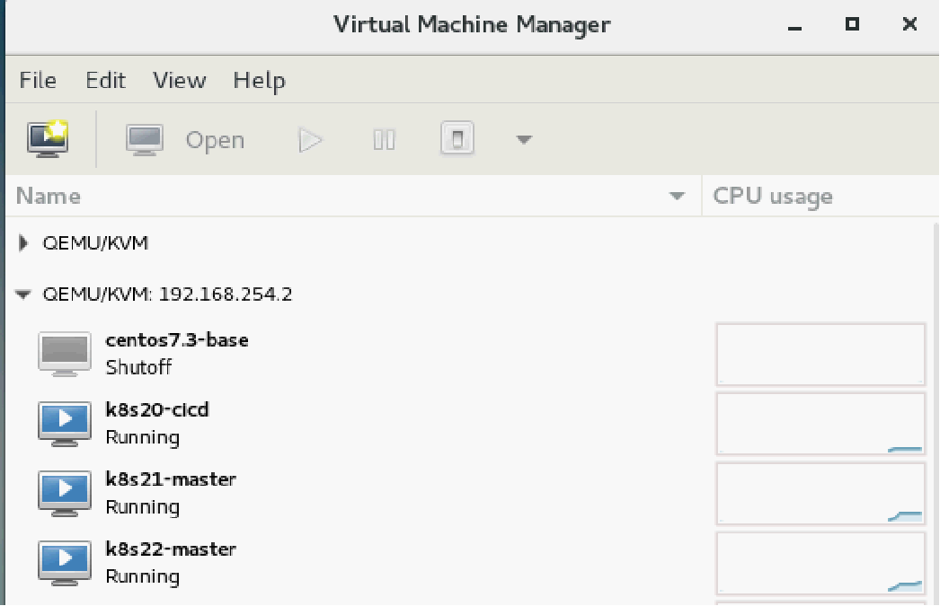The height and width of the screenshot is (606, 940).
Task: Click the Open console monitor icon
Action: 144,139
